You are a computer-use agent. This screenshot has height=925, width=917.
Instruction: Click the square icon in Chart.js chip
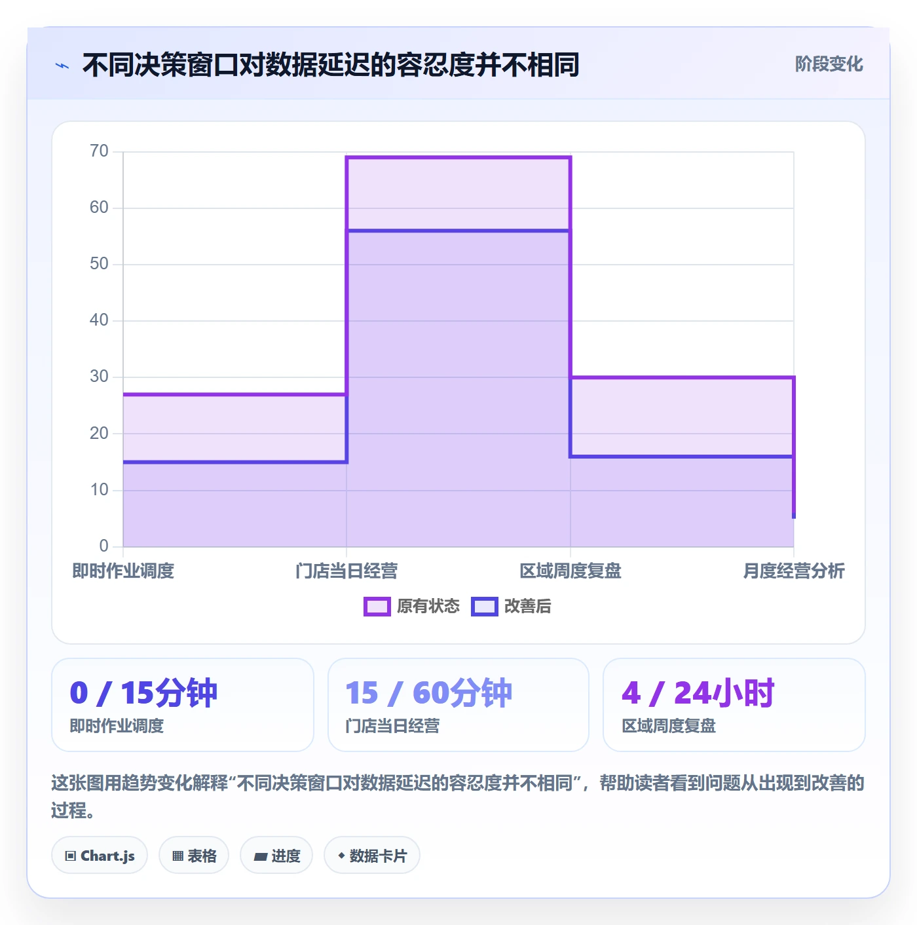[71, 856]
